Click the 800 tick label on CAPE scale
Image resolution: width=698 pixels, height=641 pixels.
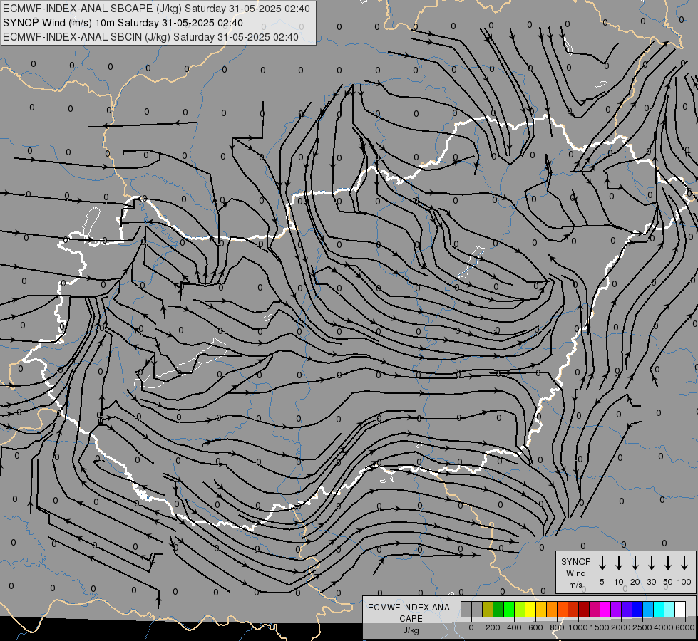[x=557, y=627]
